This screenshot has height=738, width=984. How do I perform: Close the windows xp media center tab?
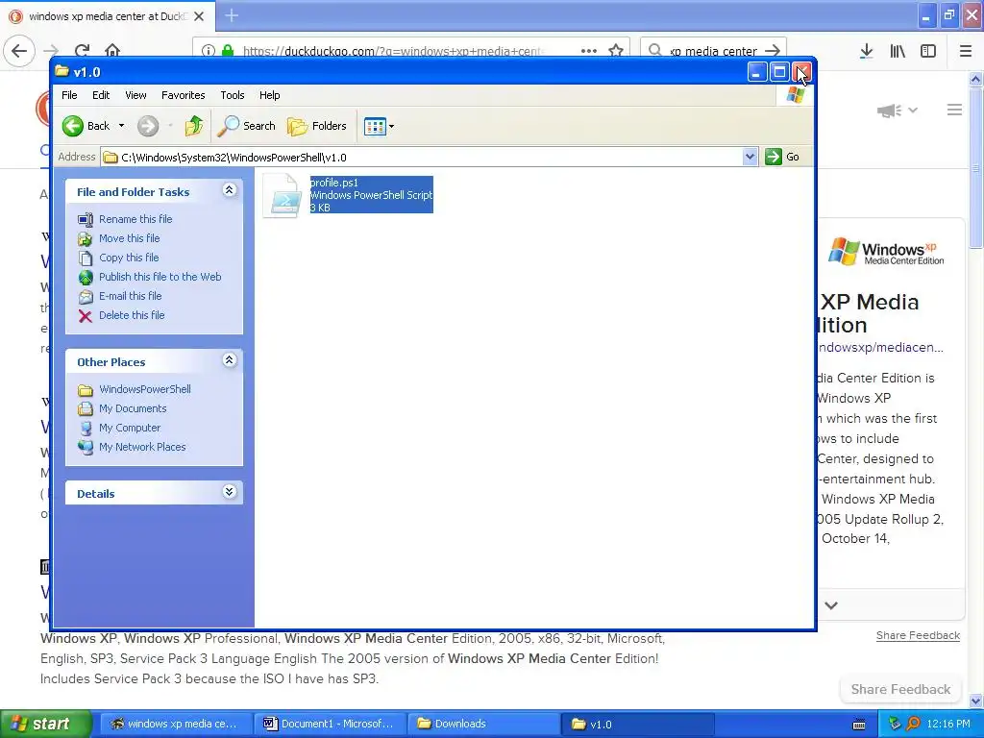199,16
